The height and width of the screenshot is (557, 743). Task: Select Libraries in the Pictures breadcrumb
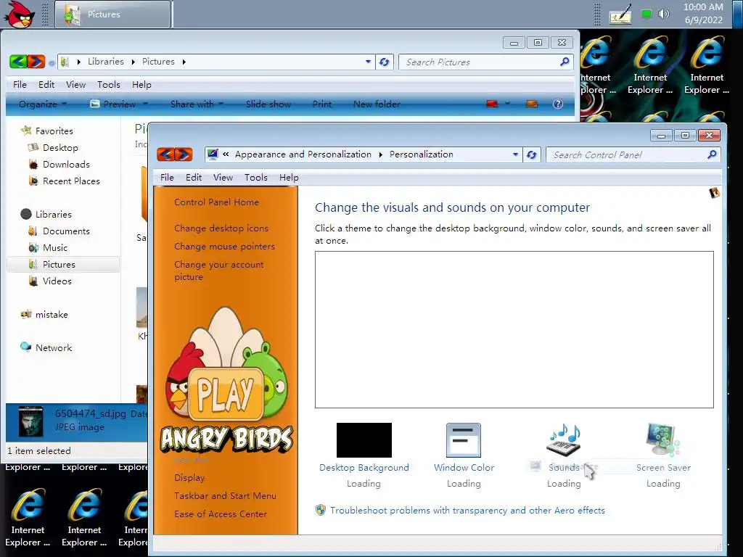(106, 62)
